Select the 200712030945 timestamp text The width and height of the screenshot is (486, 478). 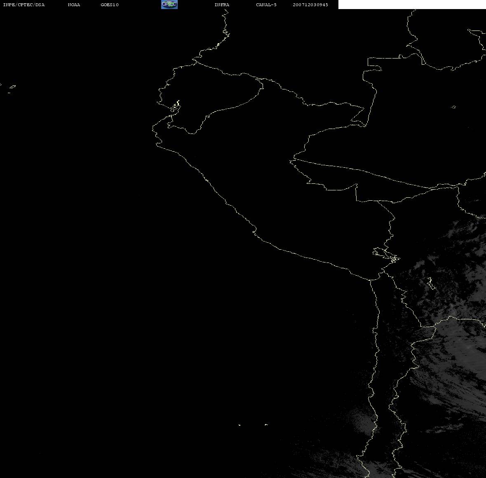(x=310, y=5)
